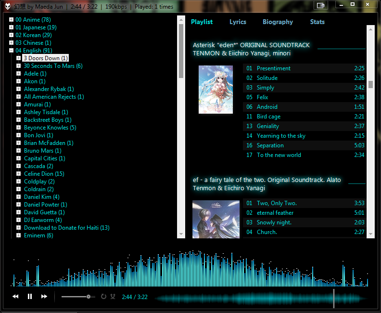Click the spectrum visualizer area
This screenshot has height=313, width=381.
pos(190,269)
